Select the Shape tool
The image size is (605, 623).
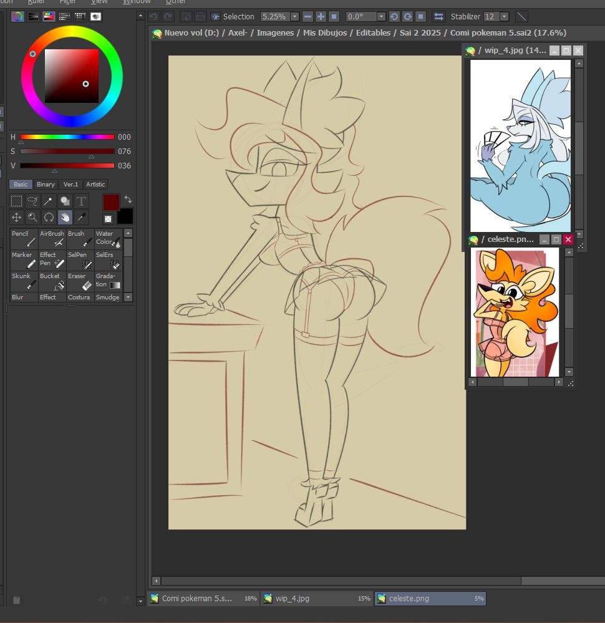coord(65,201)
